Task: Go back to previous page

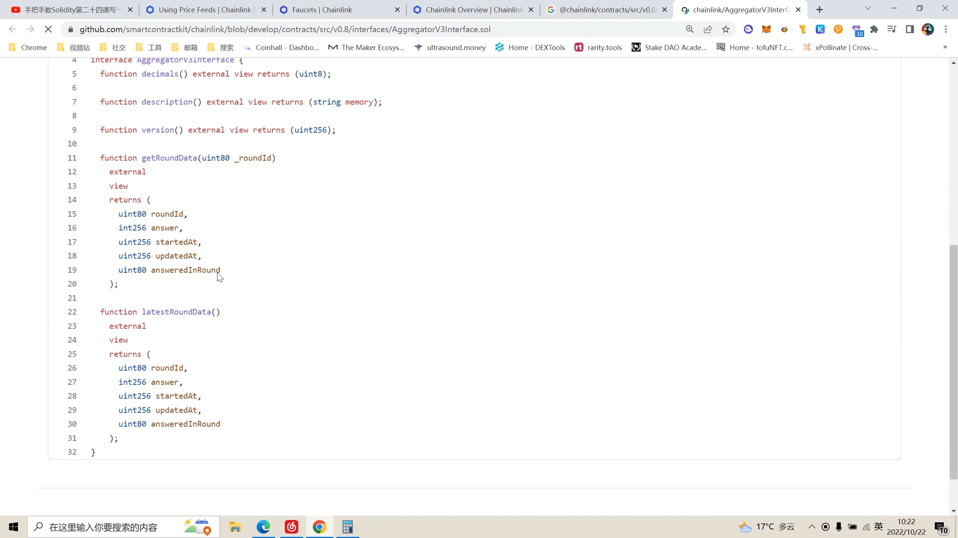Action: (12, 29)
